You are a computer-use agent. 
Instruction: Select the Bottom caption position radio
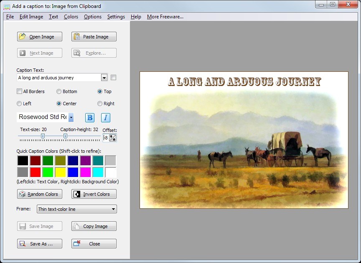59,91
